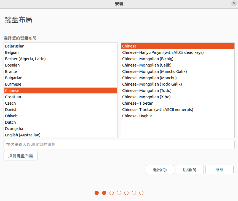Close the installer window
Viewport: 238px width, 201px height.
point(234,3)
